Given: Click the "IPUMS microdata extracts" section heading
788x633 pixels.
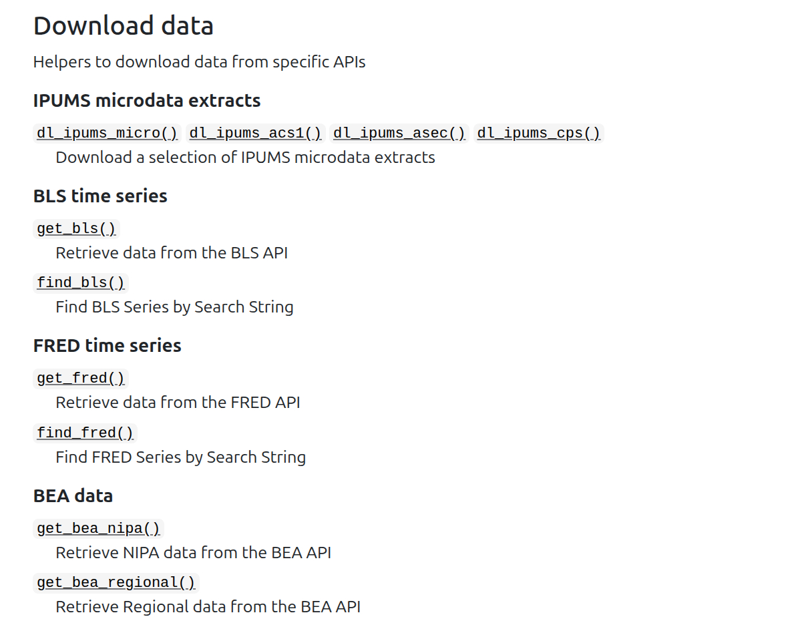Looking at the screenshot, I should pyautogui.click(x=147, y=100).
